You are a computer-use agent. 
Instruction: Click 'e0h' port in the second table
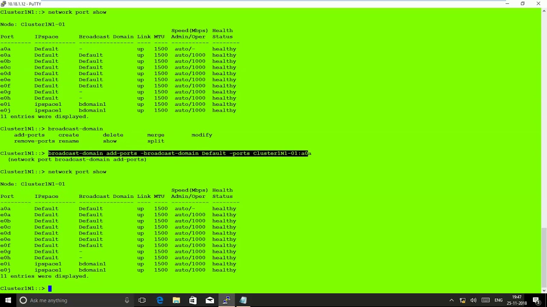(x=5, y=258)
